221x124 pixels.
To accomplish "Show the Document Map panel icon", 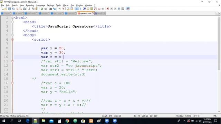I will coord(92,9).
